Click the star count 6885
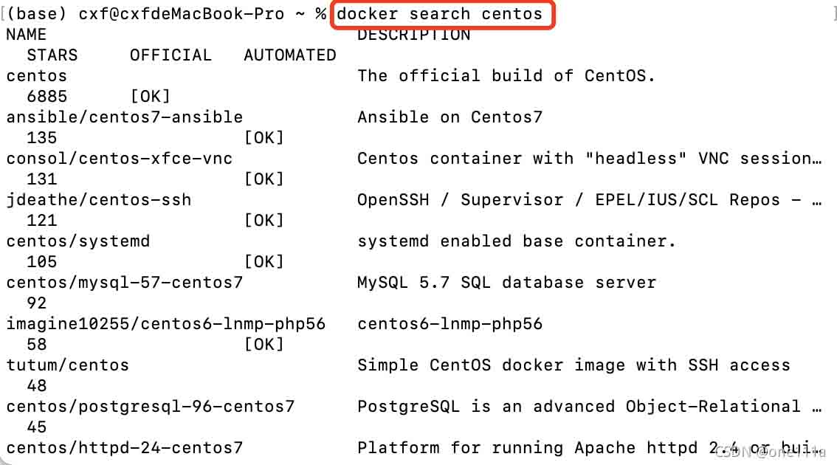The image size is (837, 465). (x=46, y=97)
